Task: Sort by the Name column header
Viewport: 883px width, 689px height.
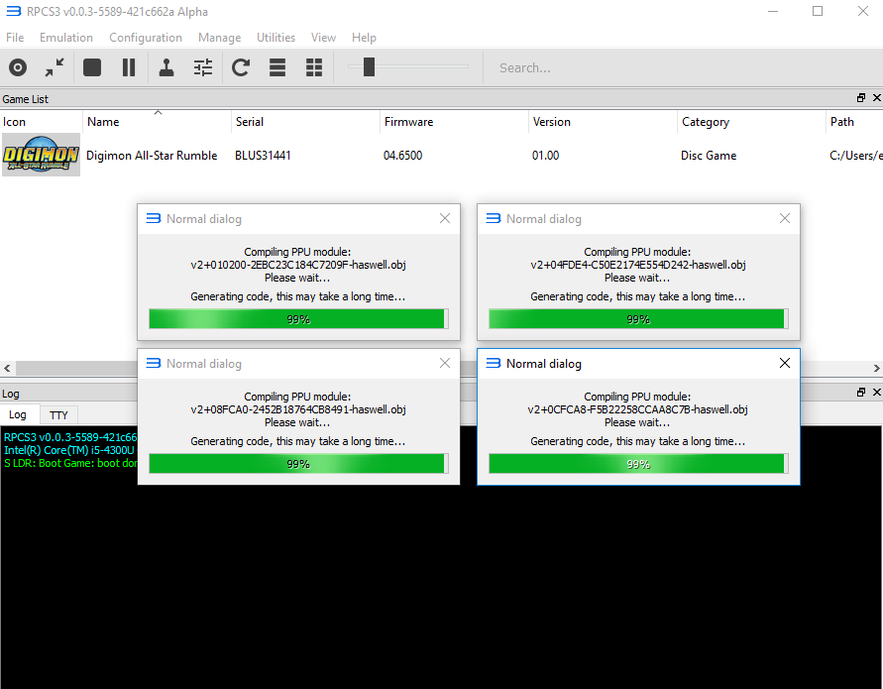Action: coord(158,122)
